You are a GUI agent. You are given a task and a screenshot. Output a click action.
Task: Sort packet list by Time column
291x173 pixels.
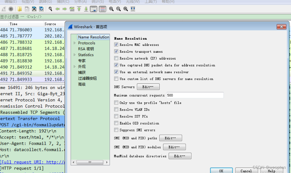(x=26, y=24)
